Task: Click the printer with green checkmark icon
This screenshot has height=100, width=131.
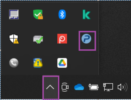Action: [38, 39]
